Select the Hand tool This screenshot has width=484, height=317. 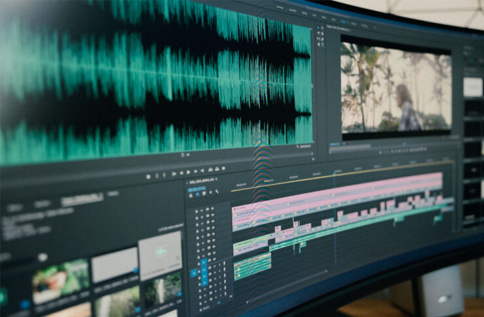tap(319, 44)
